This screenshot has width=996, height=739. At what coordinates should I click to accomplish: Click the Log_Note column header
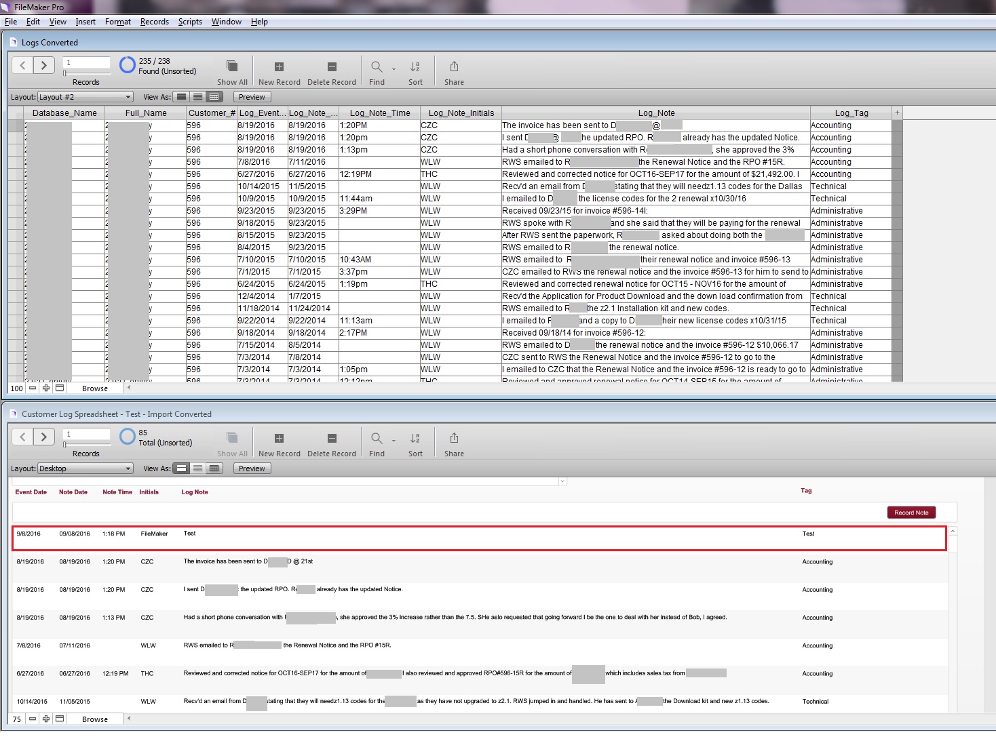655,113
